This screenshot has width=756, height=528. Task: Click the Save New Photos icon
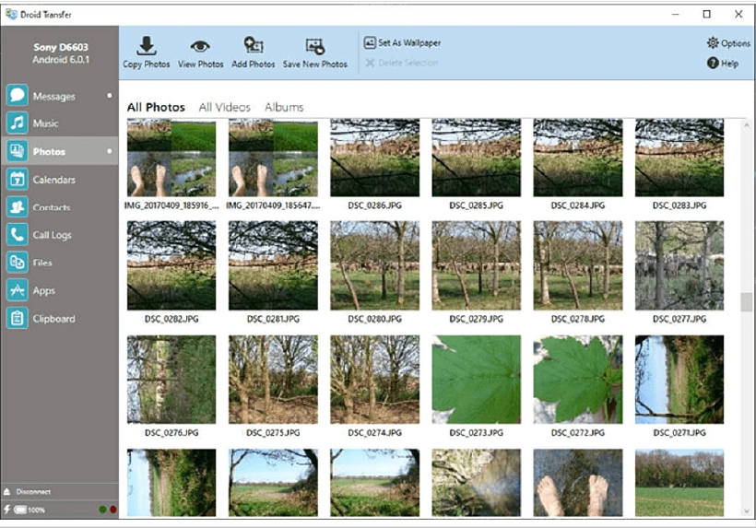coord(314,46)
